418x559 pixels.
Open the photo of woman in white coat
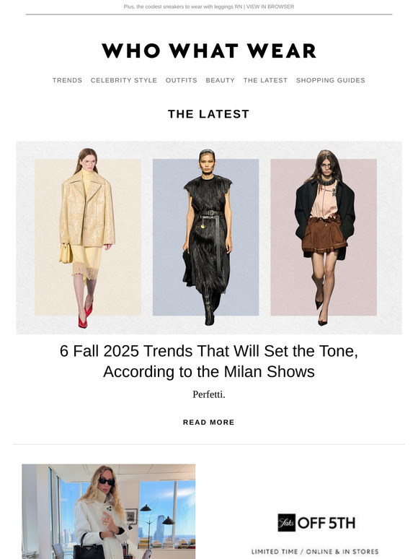pyautogui.click(x=109, y=511)
